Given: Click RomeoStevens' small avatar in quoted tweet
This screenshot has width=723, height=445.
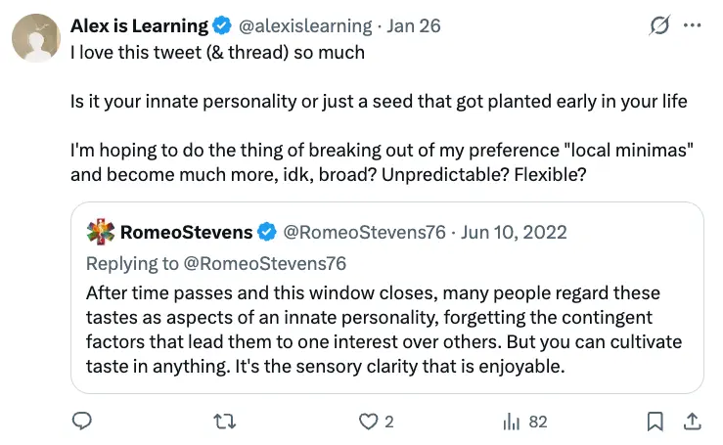Looking at the screenshot, I should pos(101,233).
